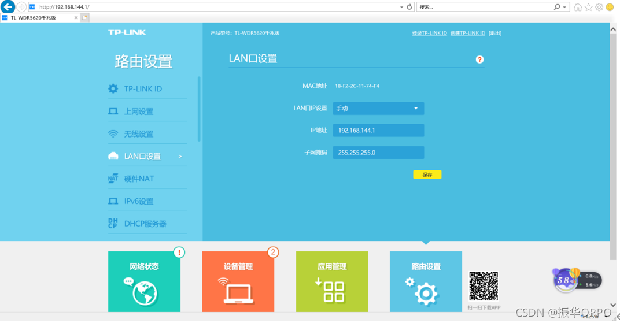Click the yellow 保存 button
This screenshot has height=323, width=620.
(x=427, y=175)
